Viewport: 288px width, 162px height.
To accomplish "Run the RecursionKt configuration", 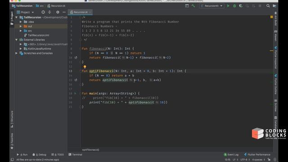I will point(228,6).
